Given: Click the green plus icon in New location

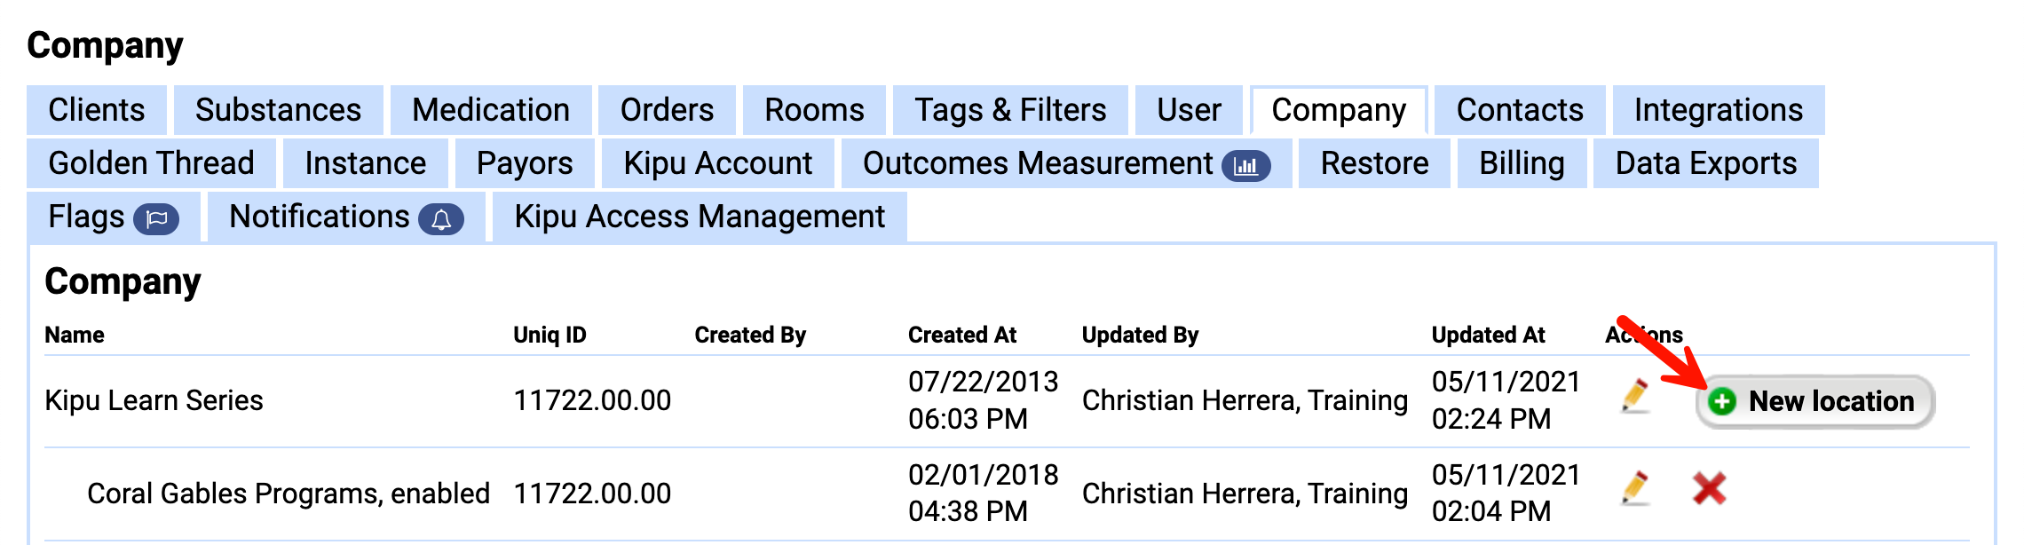Looking at the screenshot, I should 1722,401.
